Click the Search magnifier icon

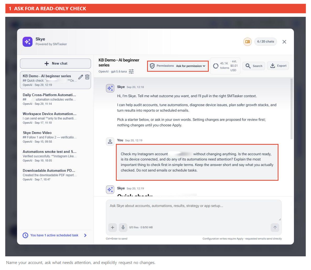coord(248,66)
